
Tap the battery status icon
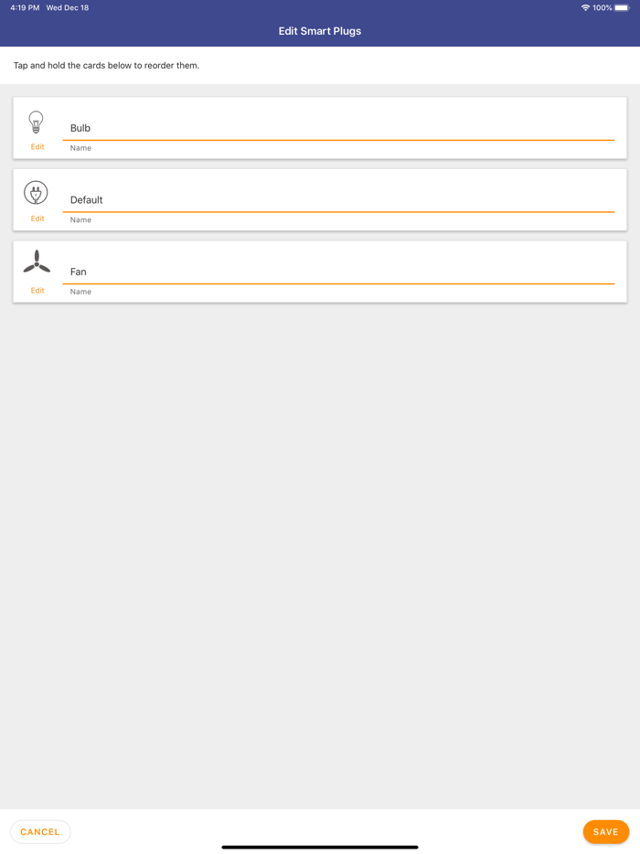622,8
